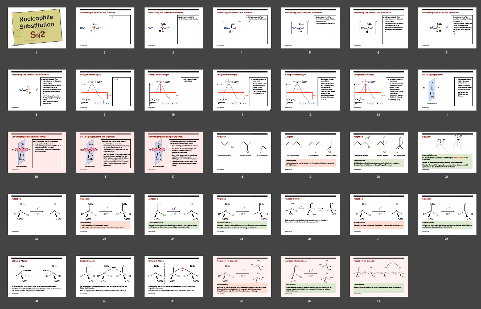
Task: Open slide 21 with energy curve diagrams
Action: tap(447, 152)
